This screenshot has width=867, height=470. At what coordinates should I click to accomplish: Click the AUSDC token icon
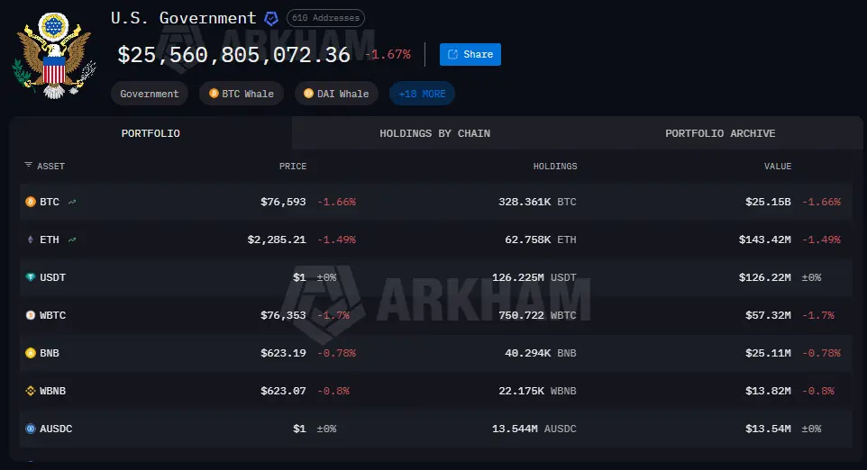click(30, 429)
